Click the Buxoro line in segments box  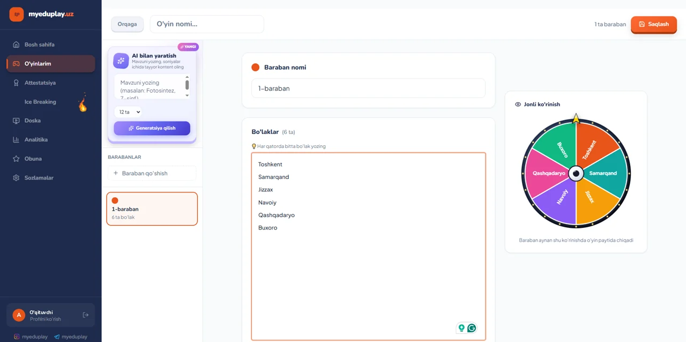(268, 228)
